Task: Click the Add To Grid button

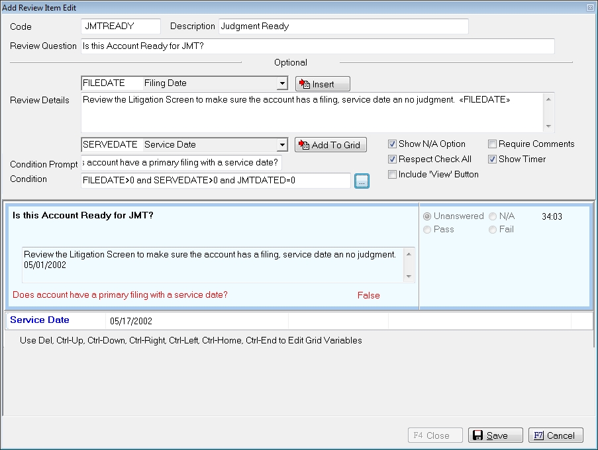Action: point(330,145)
